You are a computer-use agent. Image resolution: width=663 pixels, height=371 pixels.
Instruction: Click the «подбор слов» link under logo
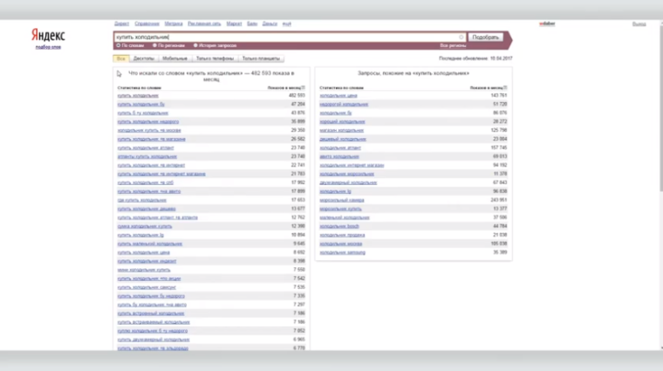pos(47,47)
